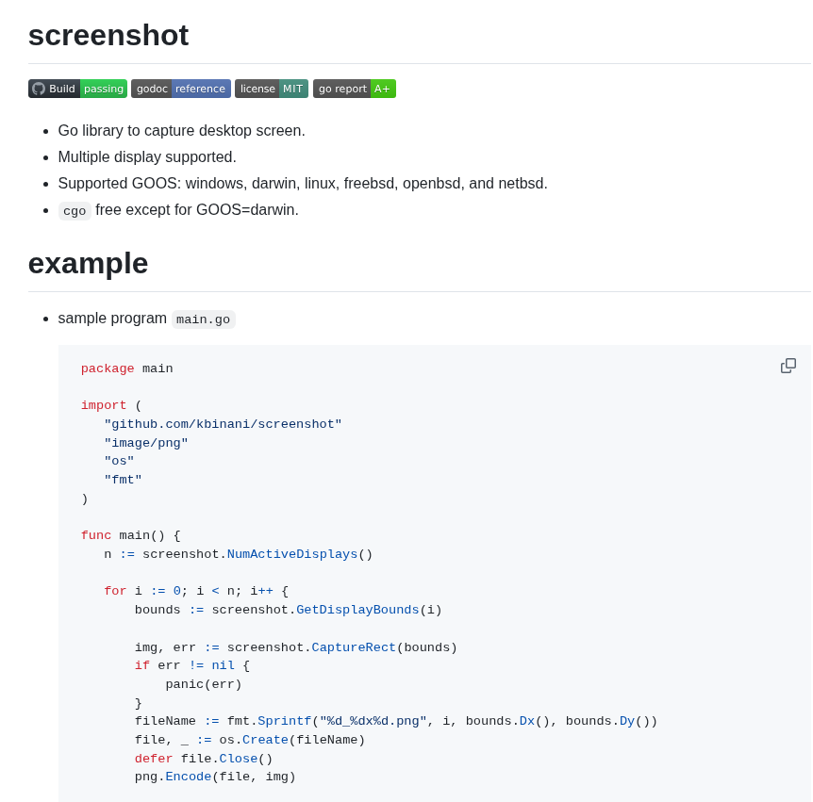Click the GitHub logo on the Build badge
The height and width of the screenshot is (802, 813).
38,88
